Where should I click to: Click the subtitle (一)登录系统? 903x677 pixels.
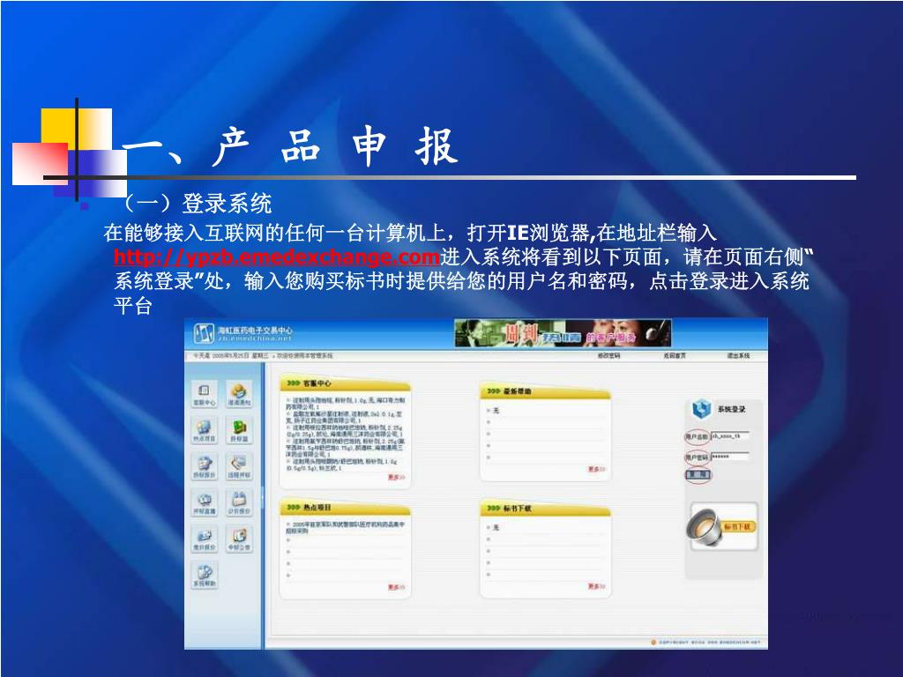click(x=198, y=204)
